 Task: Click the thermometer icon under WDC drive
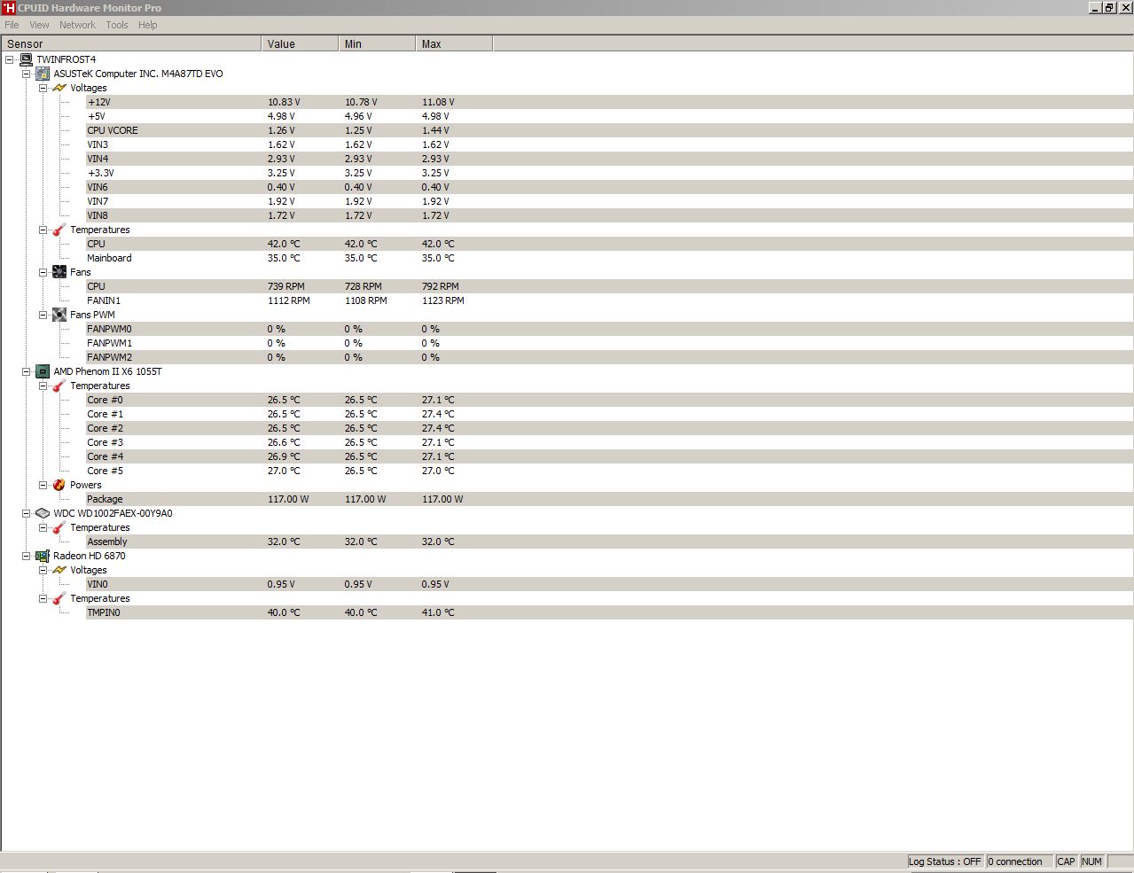[x=59, y=527]
